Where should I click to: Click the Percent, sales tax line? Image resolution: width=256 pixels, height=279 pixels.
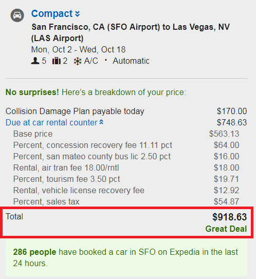tap(126, 201)
